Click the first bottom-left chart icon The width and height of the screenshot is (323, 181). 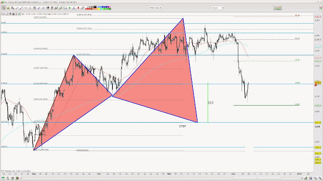[3, 178]
